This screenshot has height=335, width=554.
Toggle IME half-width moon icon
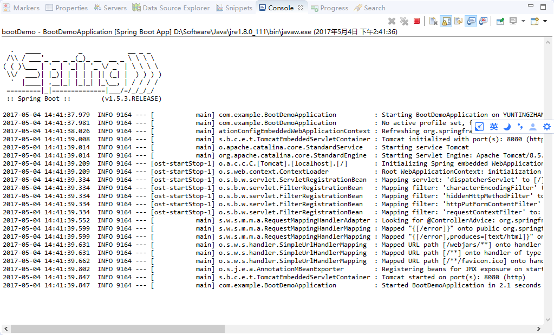[x=507, y=127]
